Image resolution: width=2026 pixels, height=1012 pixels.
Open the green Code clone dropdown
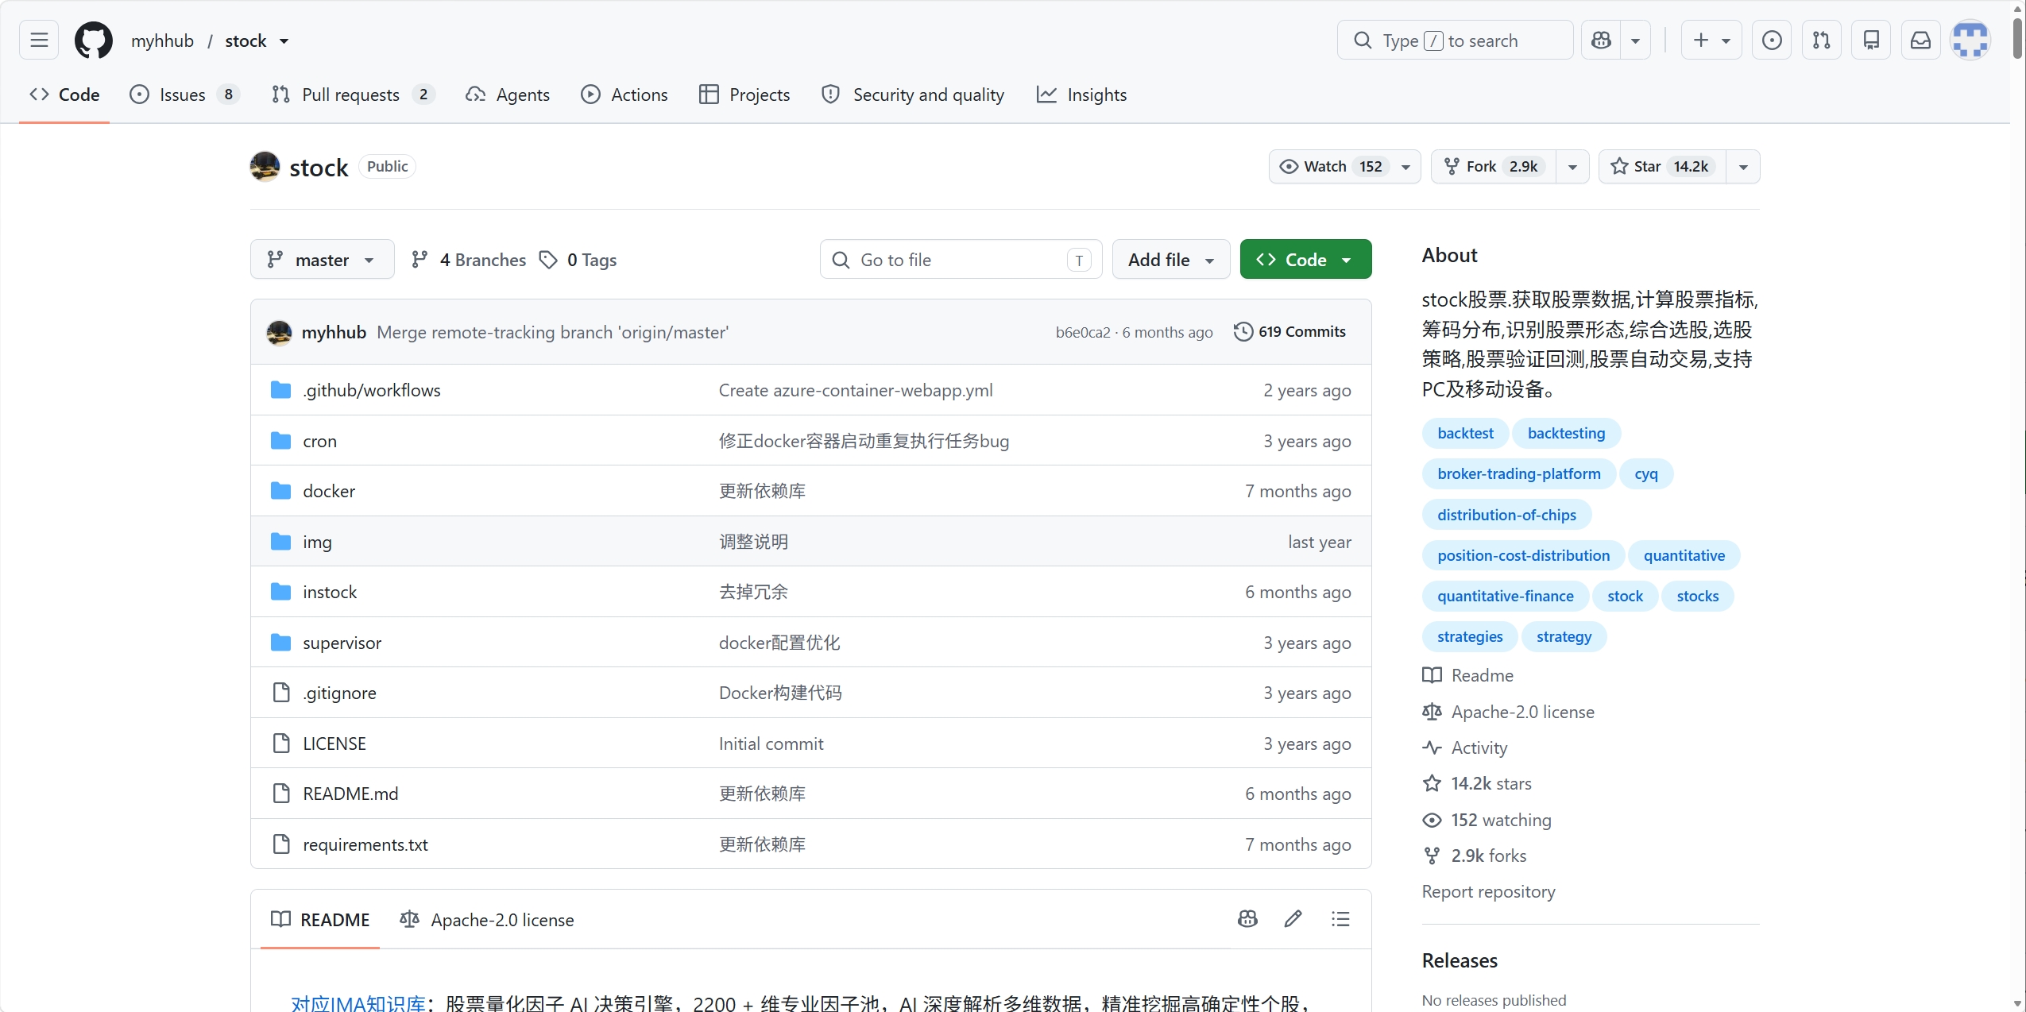1305,259
